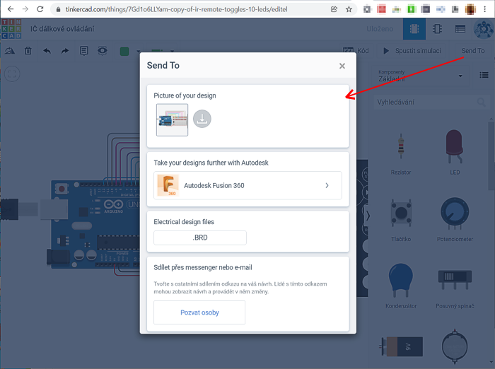
Task: Click Spustit simulaci to start simulation
Action: tap(412, 50)
